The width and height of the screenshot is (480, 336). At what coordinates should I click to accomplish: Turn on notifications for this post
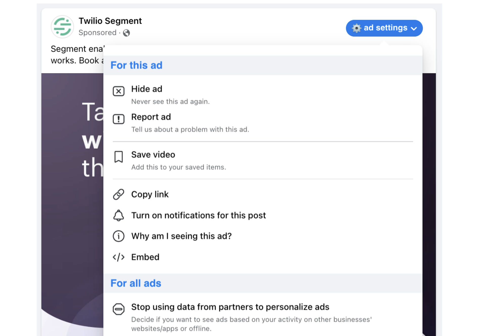pyautogui.click(x=199, y=215)
